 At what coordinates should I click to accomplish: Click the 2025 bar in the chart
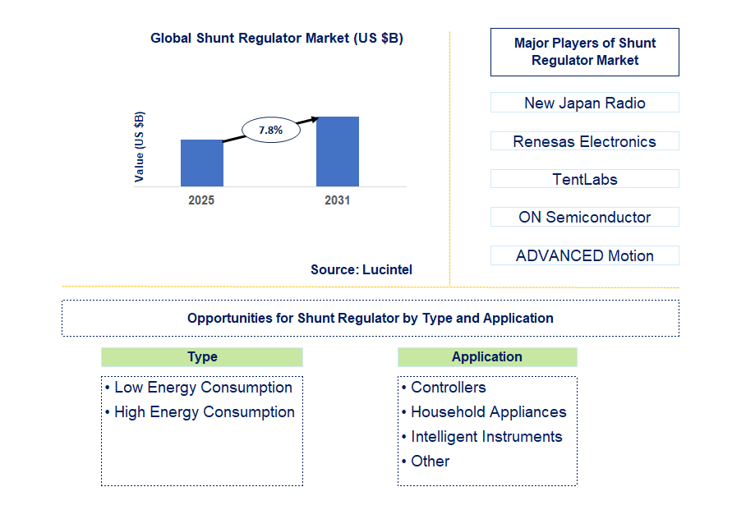(201, 161)
